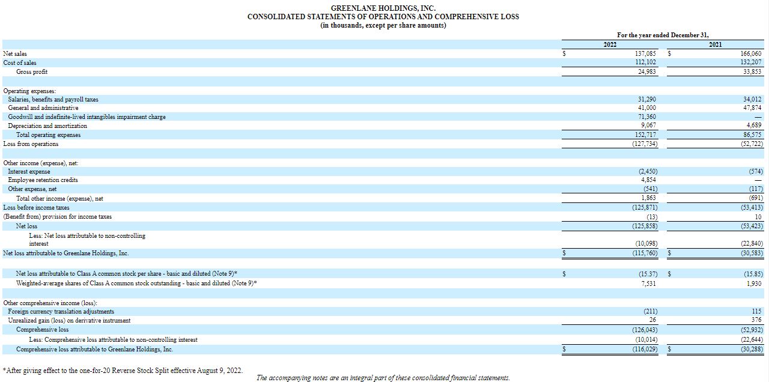Click the Reverse Stock Split footnote text
The height and width of the screenshot is (382, 769).
pyautogui.click(x=123, y=371)
